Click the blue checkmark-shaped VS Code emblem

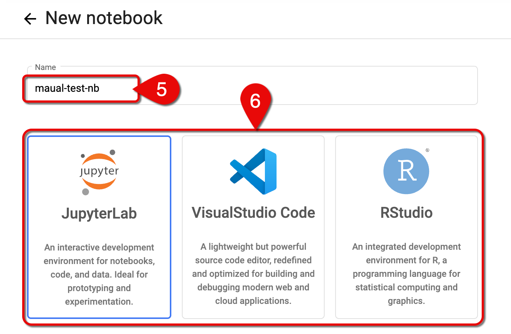coord(253,171)
